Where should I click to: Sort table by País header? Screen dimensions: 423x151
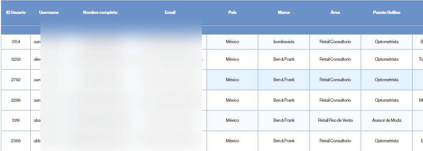pyautogui.click(x=232, y=13)
